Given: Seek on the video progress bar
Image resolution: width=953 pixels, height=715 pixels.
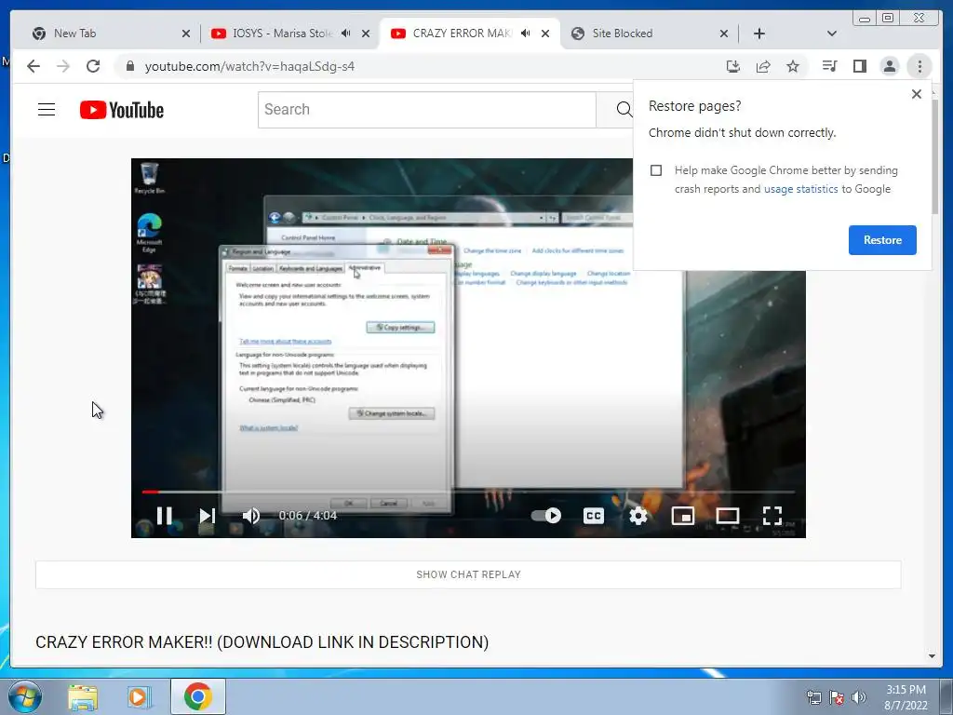Looking at the screenshot, I should point(468,492).
